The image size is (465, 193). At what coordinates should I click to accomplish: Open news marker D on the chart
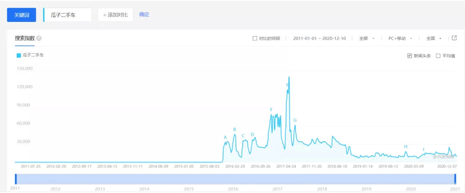point(252,135)
